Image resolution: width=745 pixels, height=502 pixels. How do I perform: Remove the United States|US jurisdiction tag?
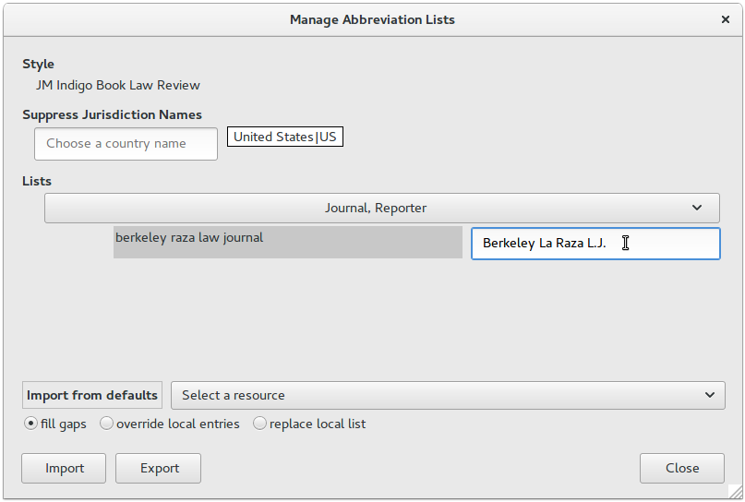[x=285, y=137]
